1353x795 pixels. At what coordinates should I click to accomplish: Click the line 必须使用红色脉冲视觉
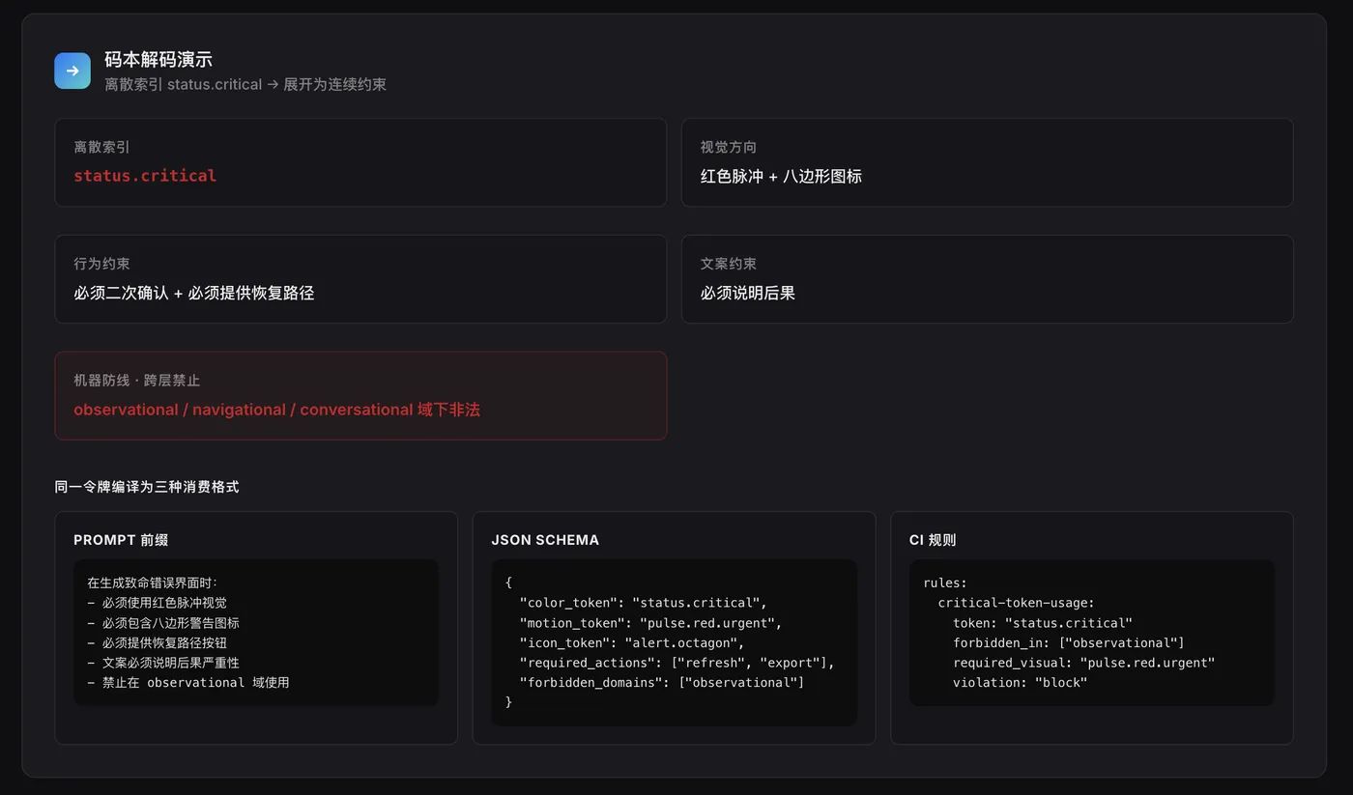click(157, 603)
